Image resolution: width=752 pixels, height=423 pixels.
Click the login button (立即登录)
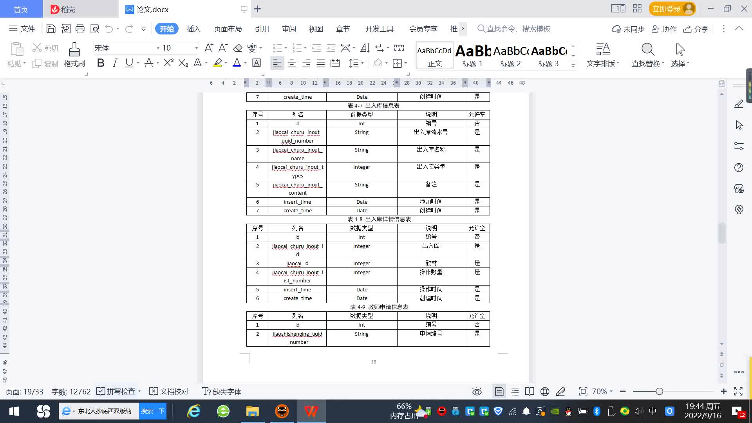tap(667, 9)
